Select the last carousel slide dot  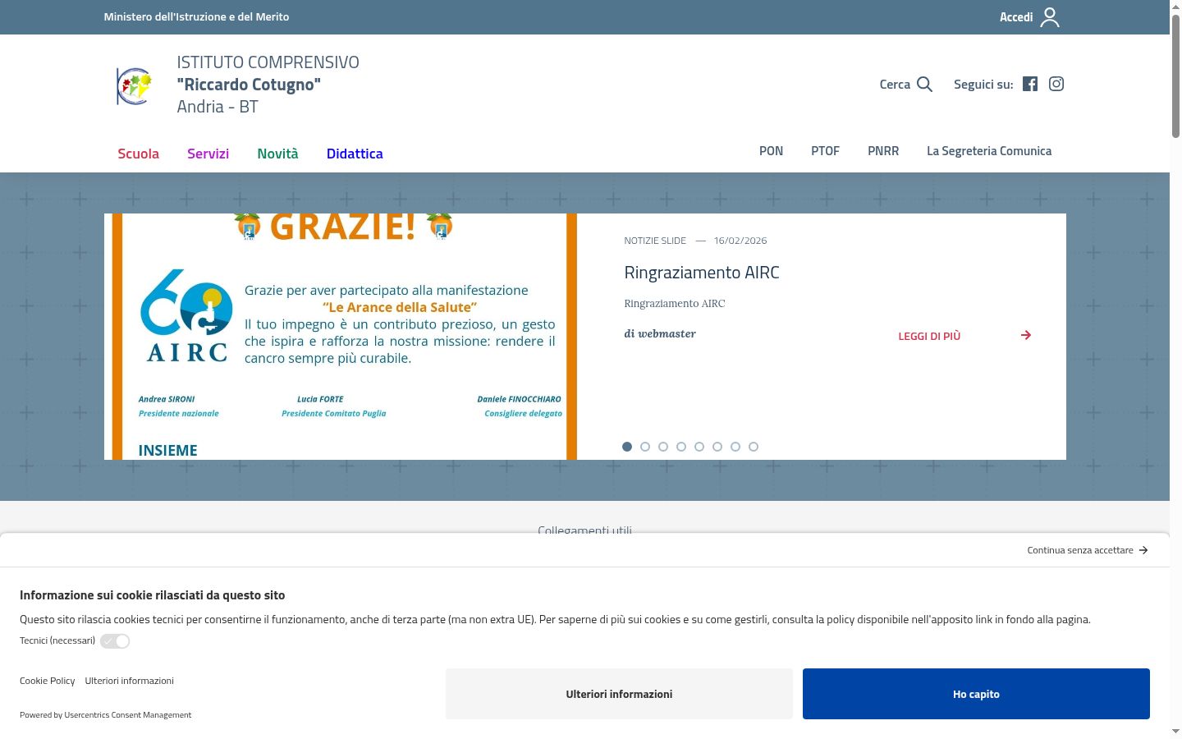coord(754,447)
